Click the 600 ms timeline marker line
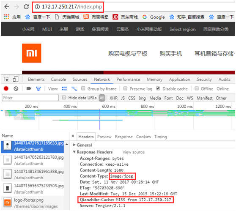The height and width of the screenshot is (211, 236). tap(116, 116)
